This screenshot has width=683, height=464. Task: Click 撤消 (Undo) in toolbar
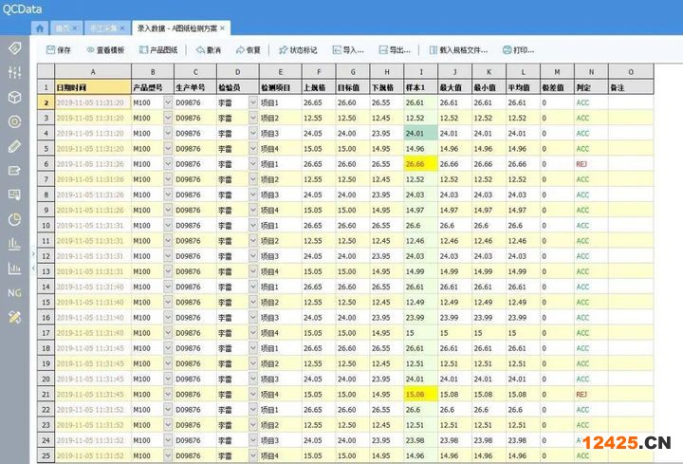(208, 50)
